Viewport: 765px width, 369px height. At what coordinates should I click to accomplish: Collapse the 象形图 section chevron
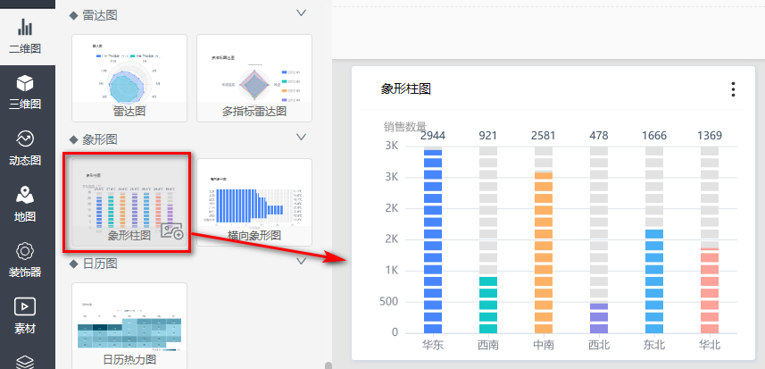301,138
